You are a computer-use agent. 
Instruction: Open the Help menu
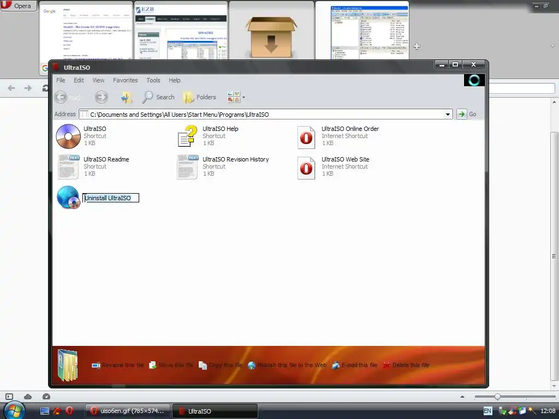[x=174, y=80]
